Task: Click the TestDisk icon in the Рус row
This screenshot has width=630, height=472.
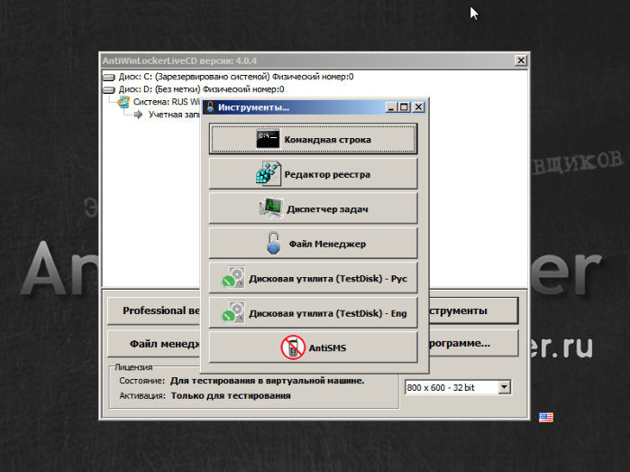Action: [x=233, y=278]
